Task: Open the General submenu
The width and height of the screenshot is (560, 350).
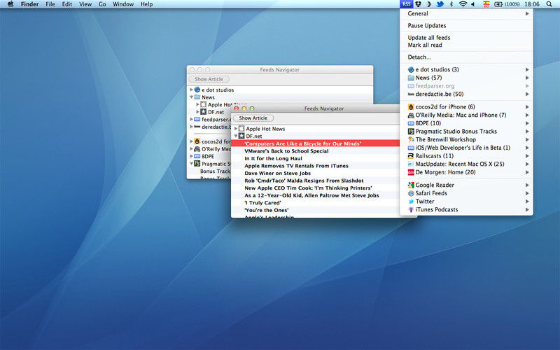Action: pyautogui.click(x=418, y=13)
